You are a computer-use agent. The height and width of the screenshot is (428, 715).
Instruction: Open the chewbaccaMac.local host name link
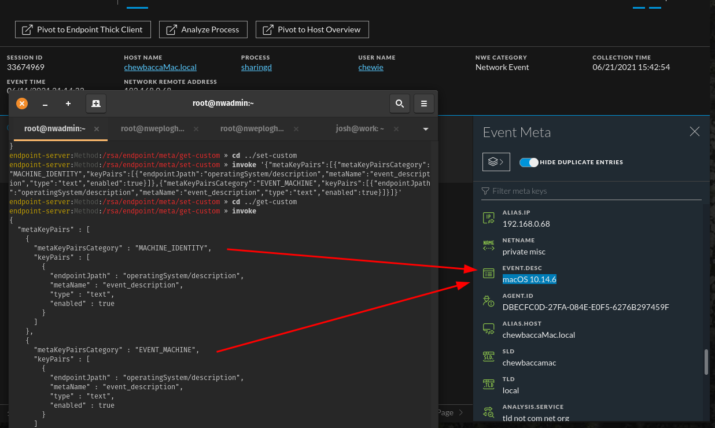click(x=160, y=67)
